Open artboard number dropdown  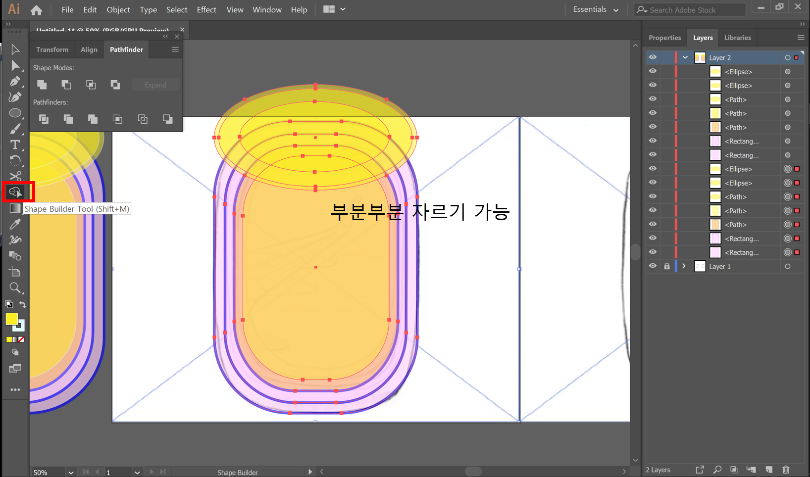coord(137,473)
